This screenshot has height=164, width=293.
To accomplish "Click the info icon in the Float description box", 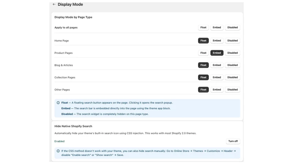I will 58,103.
